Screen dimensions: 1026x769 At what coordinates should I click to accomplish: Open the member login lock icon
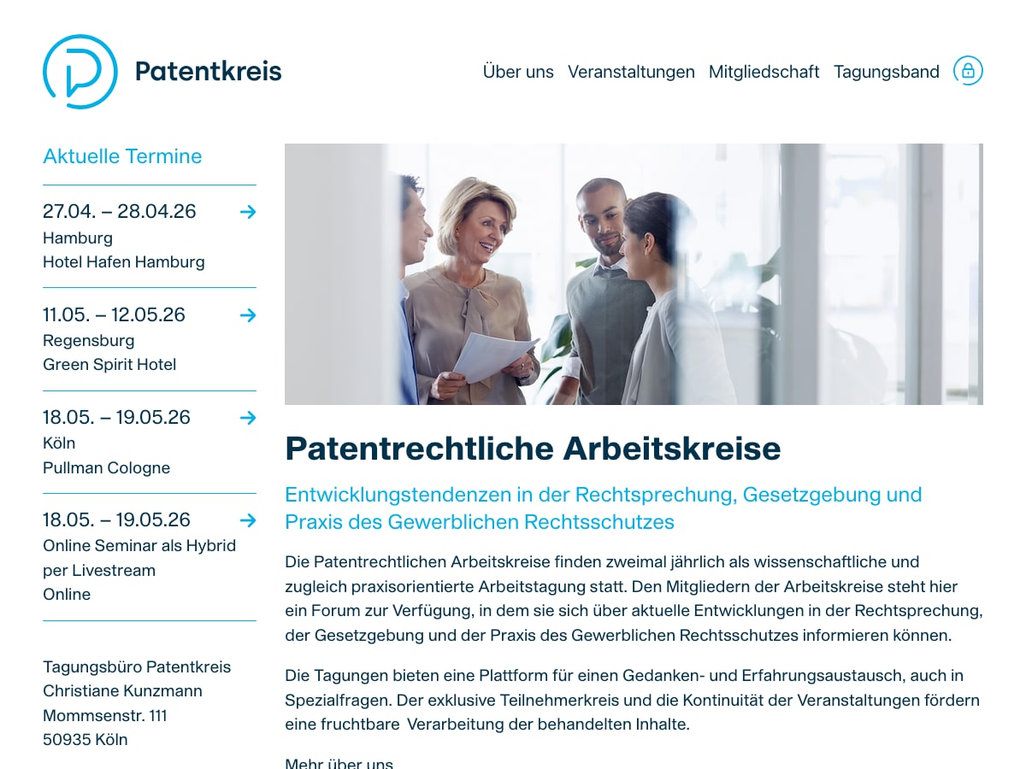point(968,71)
